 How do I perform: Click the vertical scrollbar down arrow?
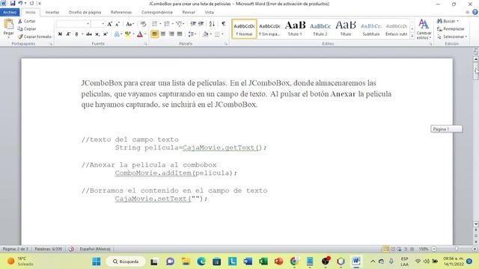click(476, 224)
